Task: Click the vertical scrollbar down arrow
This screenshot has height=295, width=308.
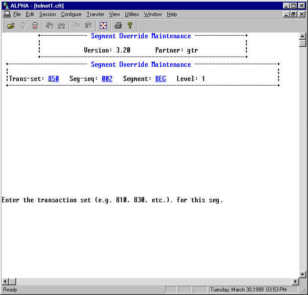Action: (x=303, y=274)
